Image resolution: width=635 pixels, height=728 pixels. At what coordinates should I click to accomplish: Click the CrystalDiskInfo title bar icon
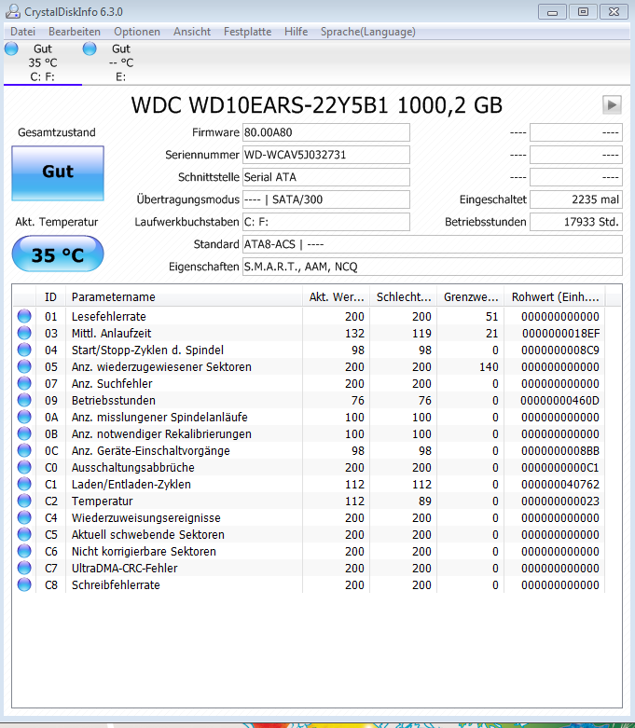click(x=12, y=11)
